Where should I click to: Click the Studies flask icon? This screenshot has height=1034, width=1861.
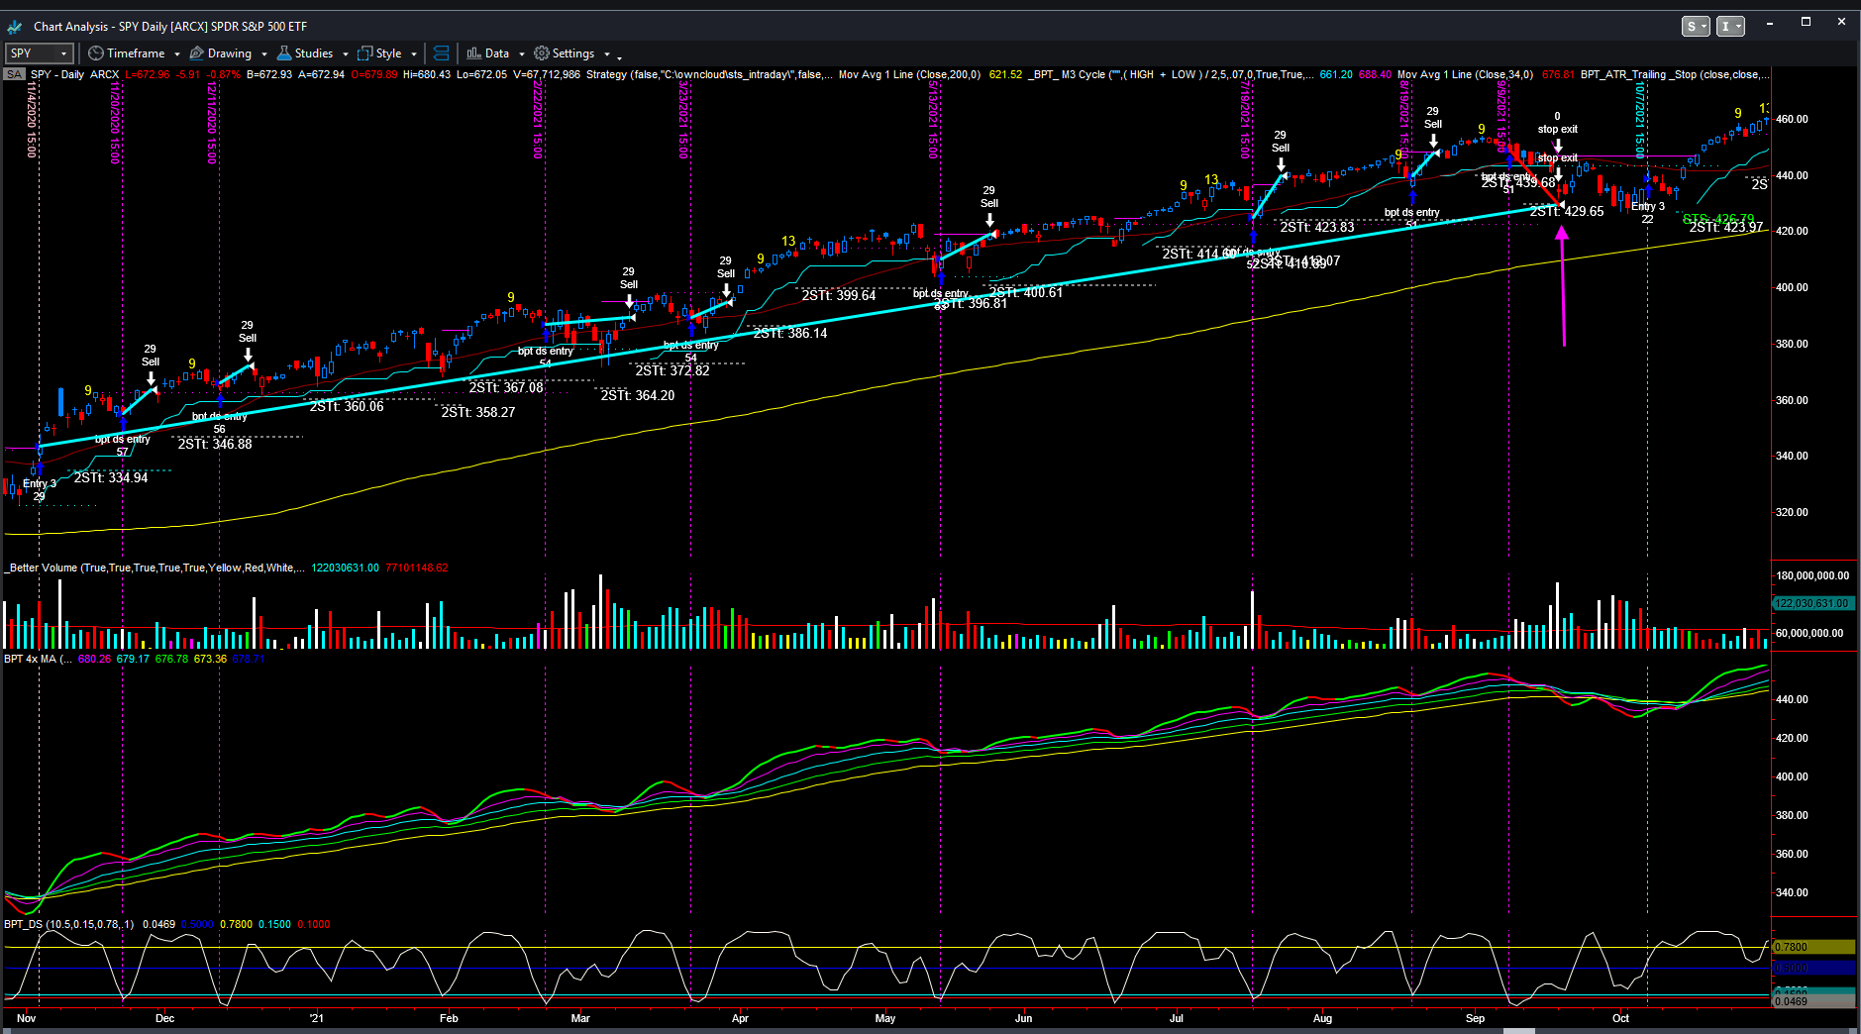284,53
